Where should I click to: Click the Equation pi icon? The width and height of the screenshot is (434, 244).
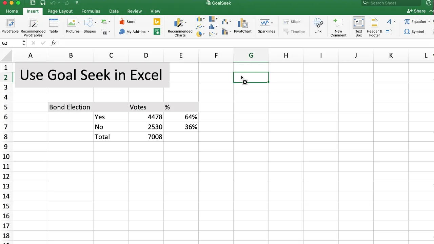coord(407,22)
